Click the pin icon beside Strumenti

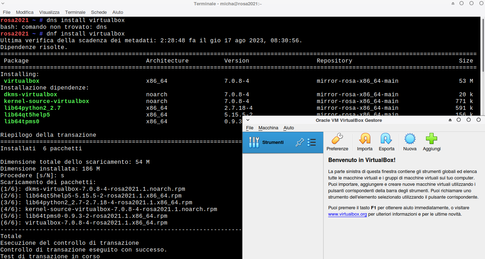tap(300, 142)
